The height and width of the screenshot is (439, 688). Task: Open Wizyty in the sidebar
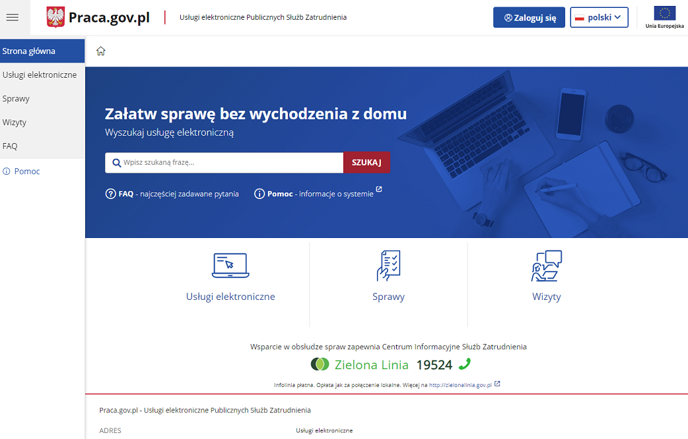pos(42,122)
